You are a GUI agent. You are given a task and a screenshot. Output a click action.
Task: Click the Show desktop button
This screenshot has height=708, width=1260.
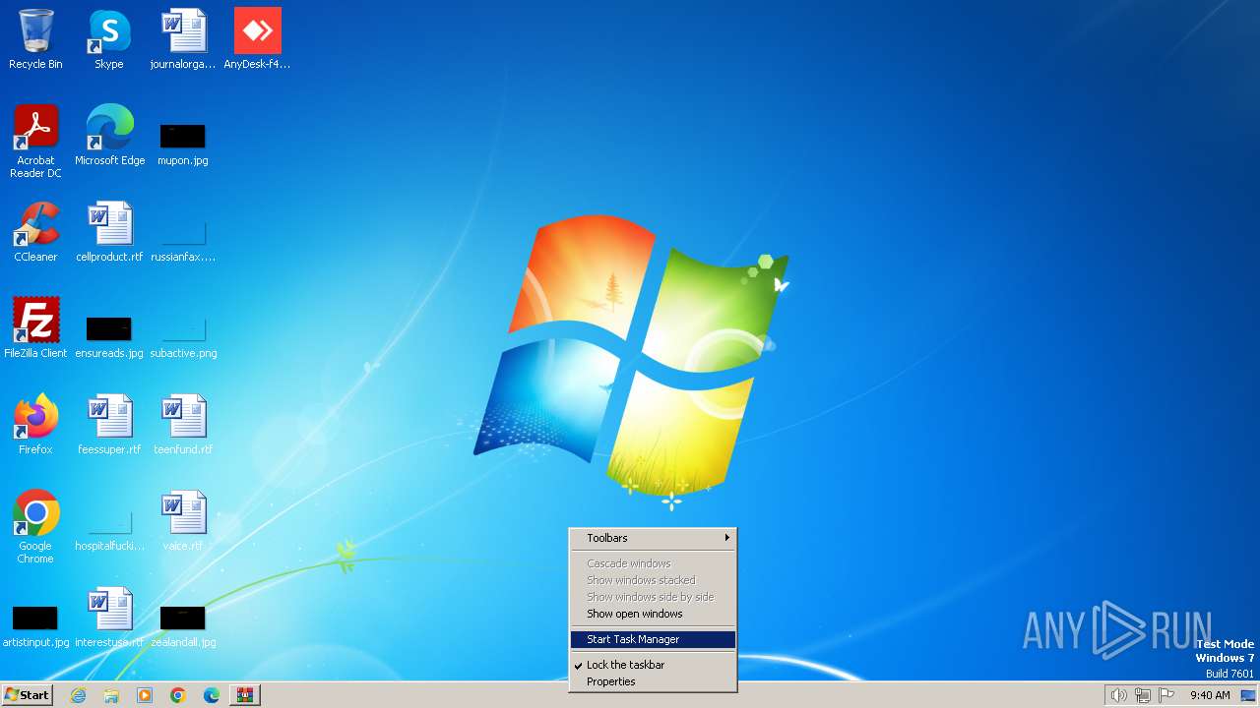[x=1249, y=695]
